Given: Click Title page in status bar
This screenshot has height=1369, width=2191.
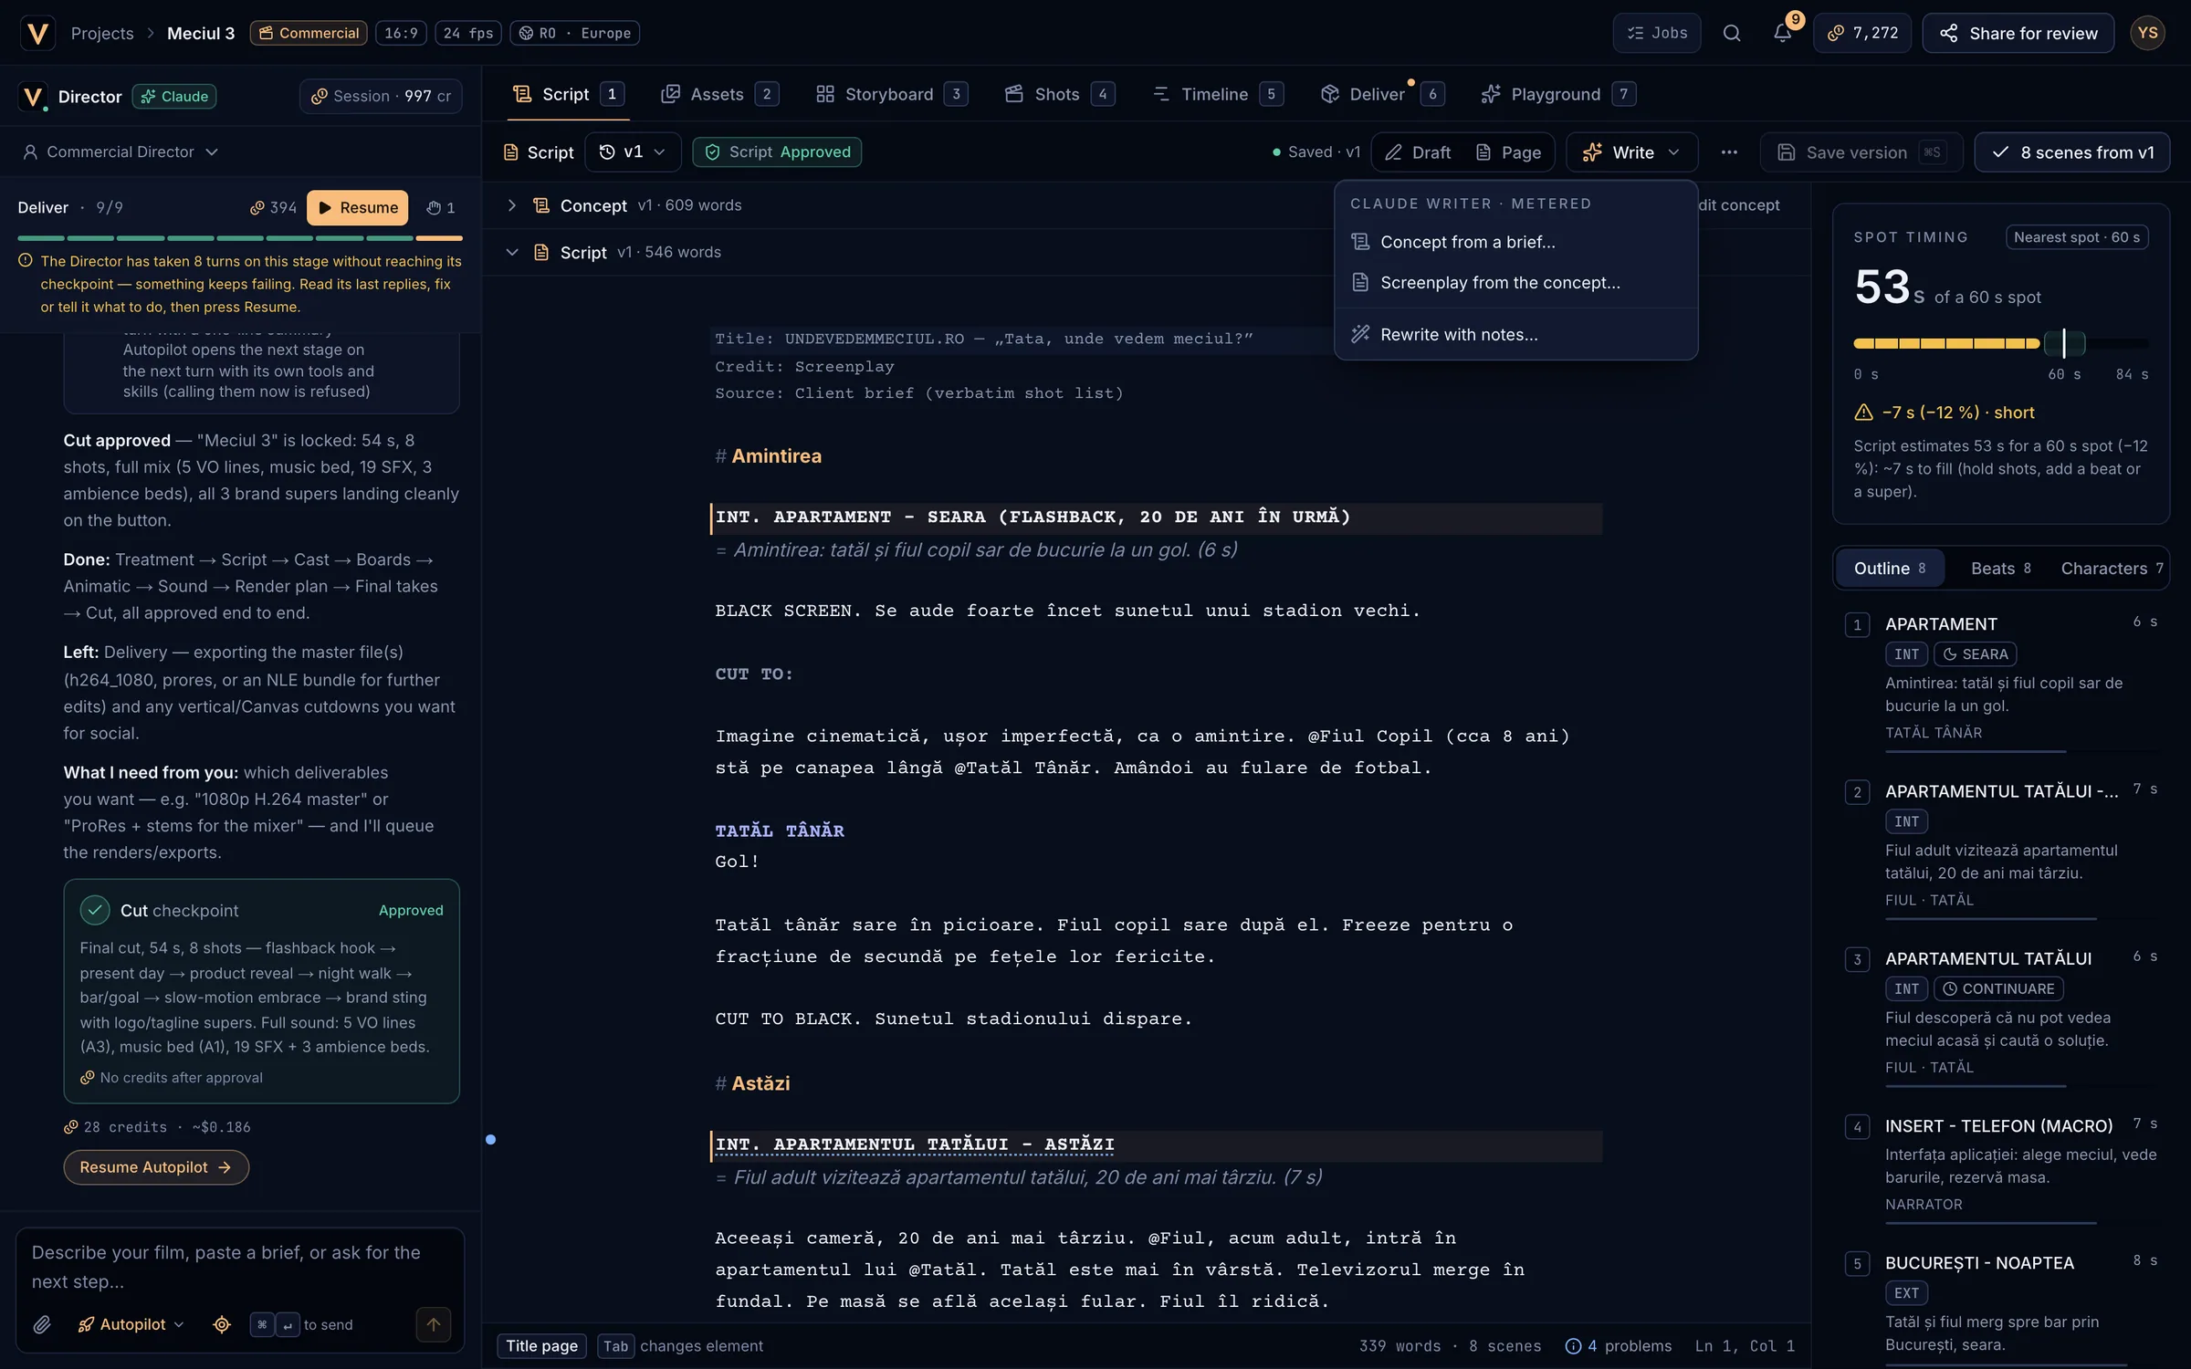Looking at the screenshot, I should click(541, 1346).
